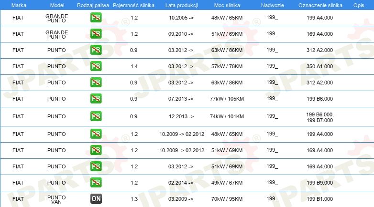Click the 77kW / 105KM power cell
Image resolution: width=374 pixels, height=207 pixels.
point(227,99)
